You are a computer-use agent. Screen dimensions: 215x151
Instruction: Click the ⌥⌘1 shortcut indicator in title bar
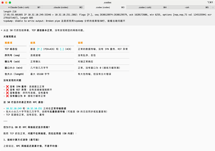pyautogui.click(x=210, y=2)
